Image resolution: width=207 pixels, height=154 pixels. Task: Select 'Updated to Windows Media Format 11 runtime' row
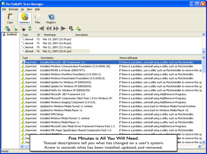pos(111,106)
